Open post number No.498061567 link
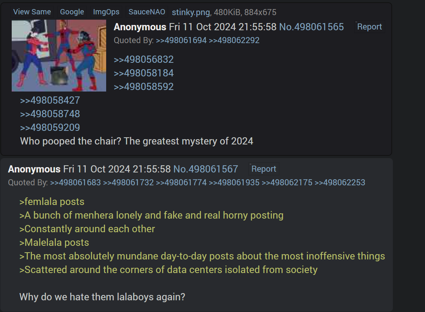 coord(206,169)
